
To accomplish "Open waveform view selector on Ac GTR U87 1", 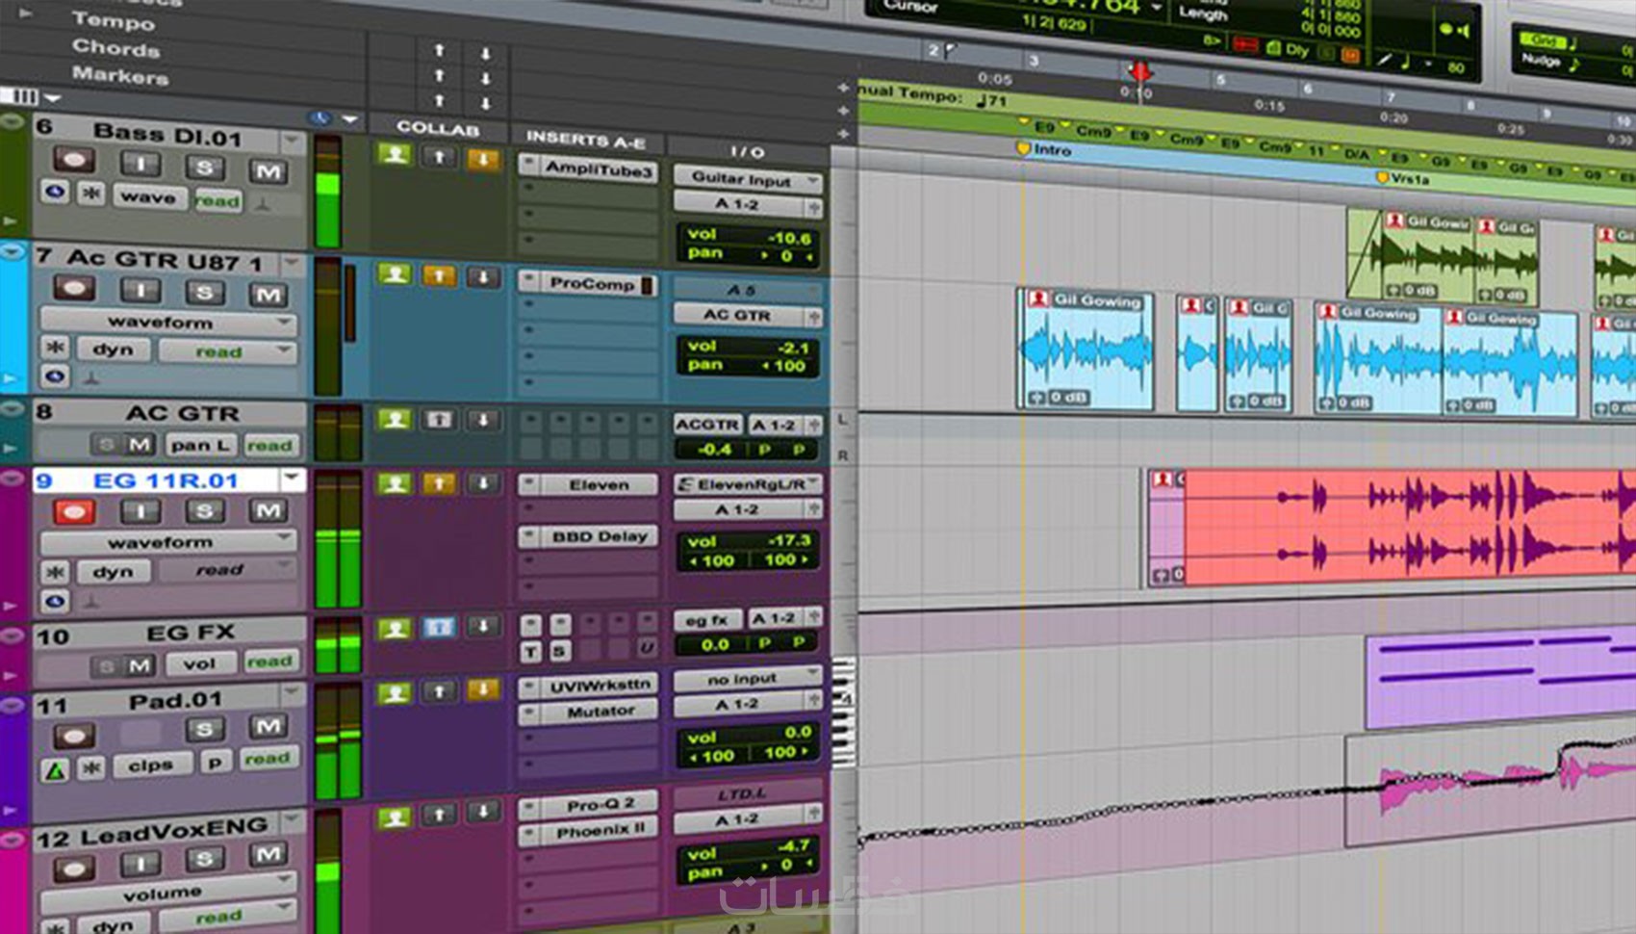I will [x=168, y=322].
